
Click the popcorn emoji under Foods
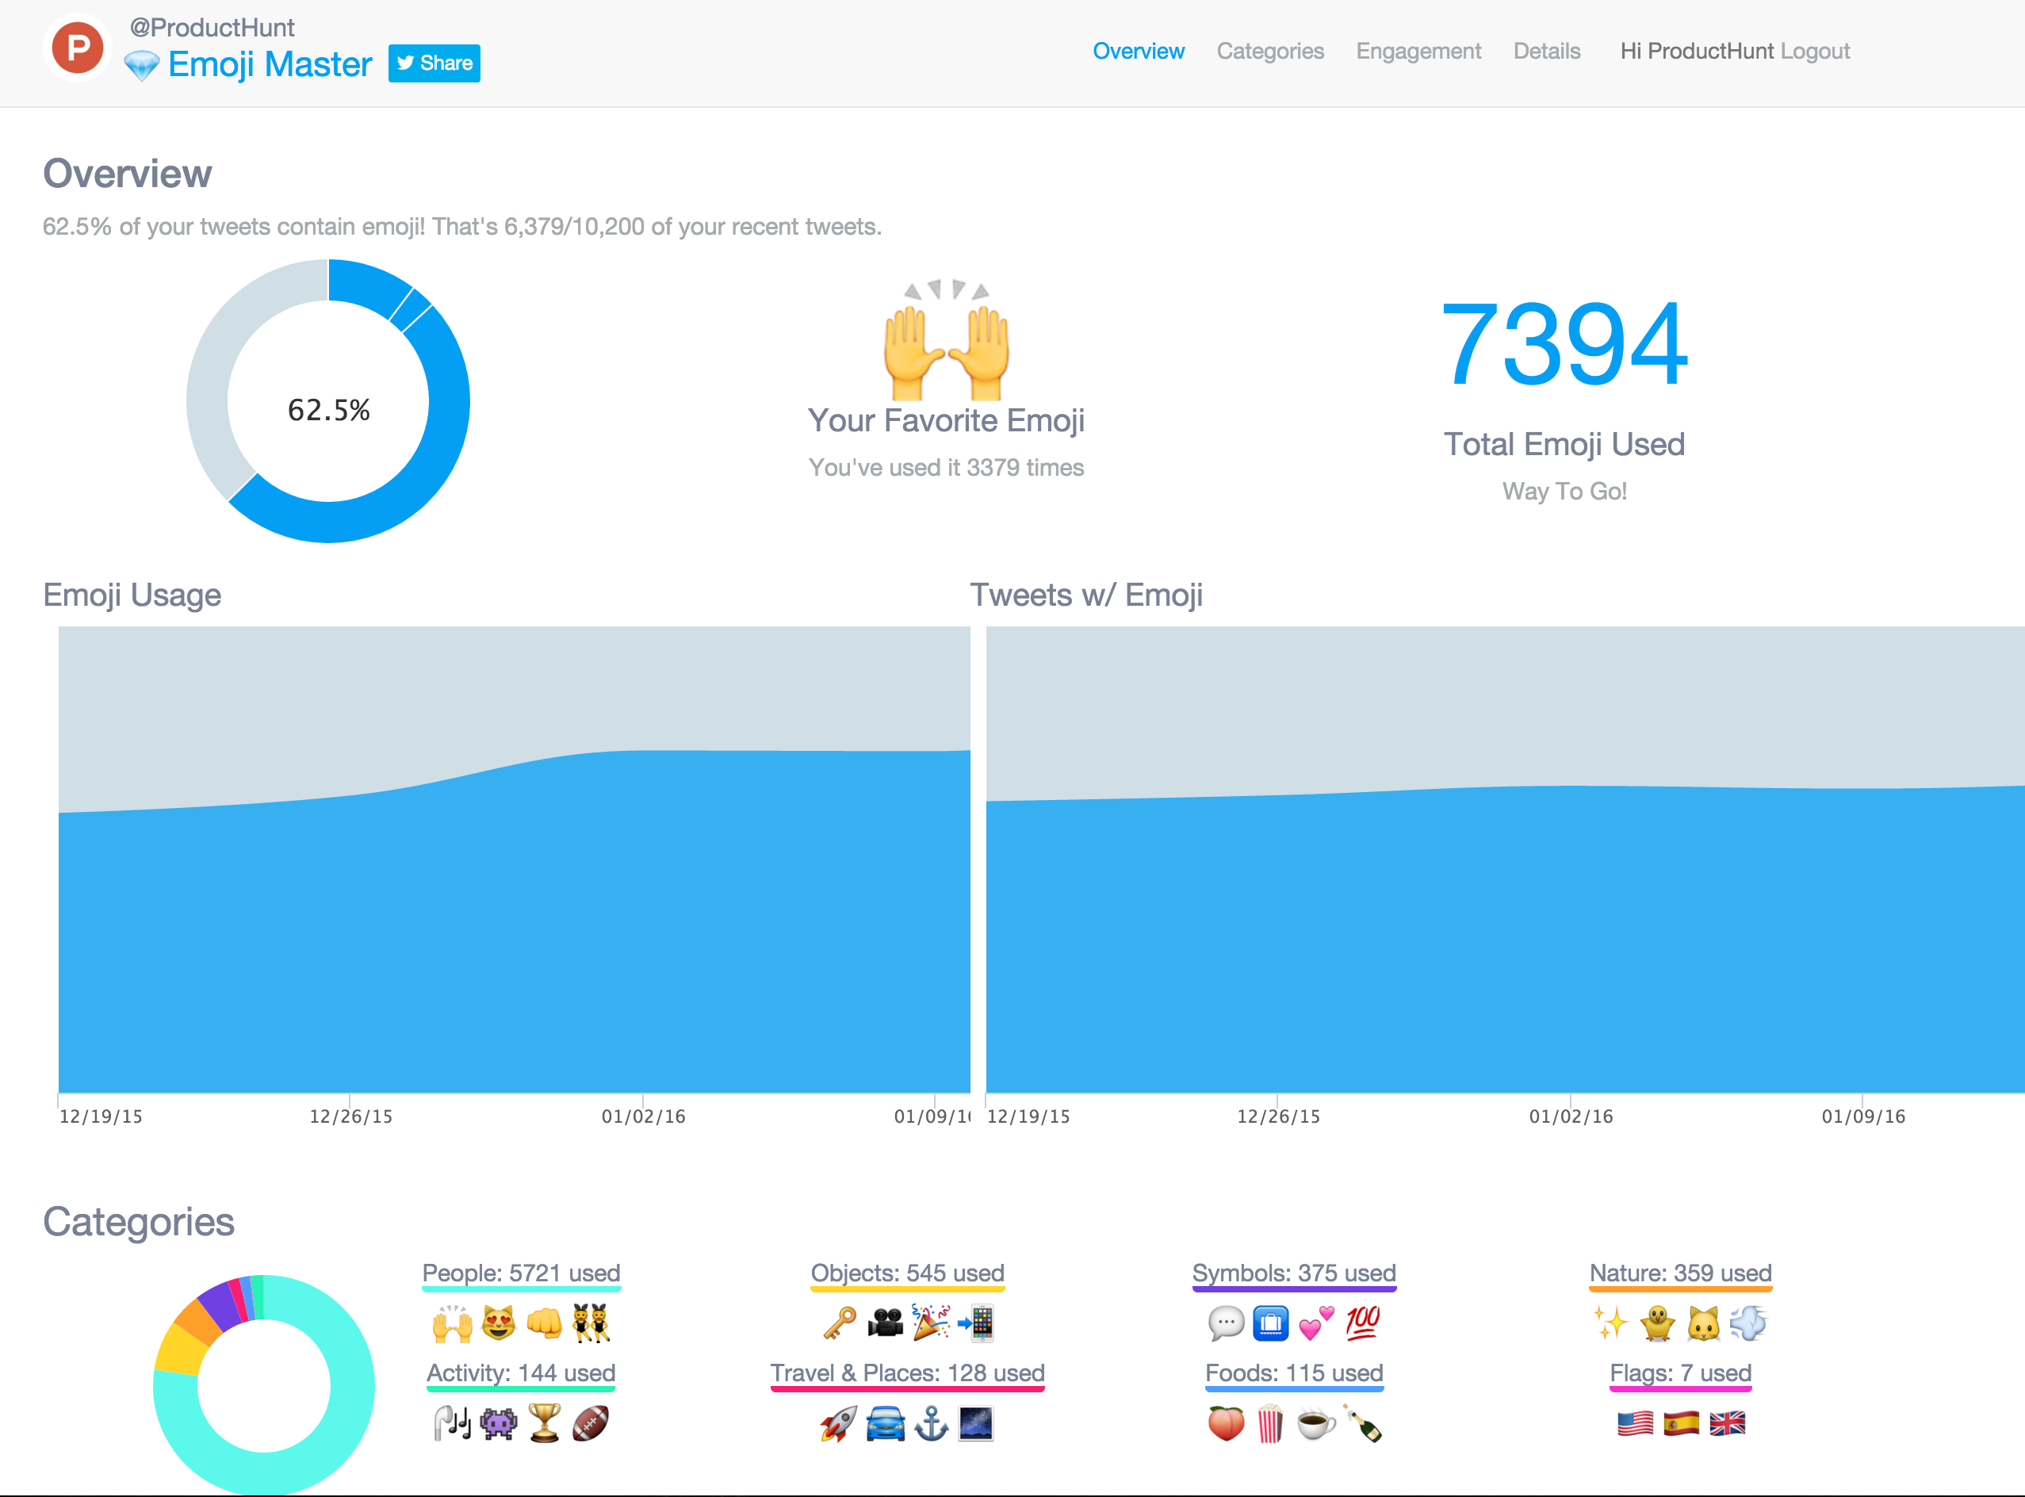[1270, 1423]
